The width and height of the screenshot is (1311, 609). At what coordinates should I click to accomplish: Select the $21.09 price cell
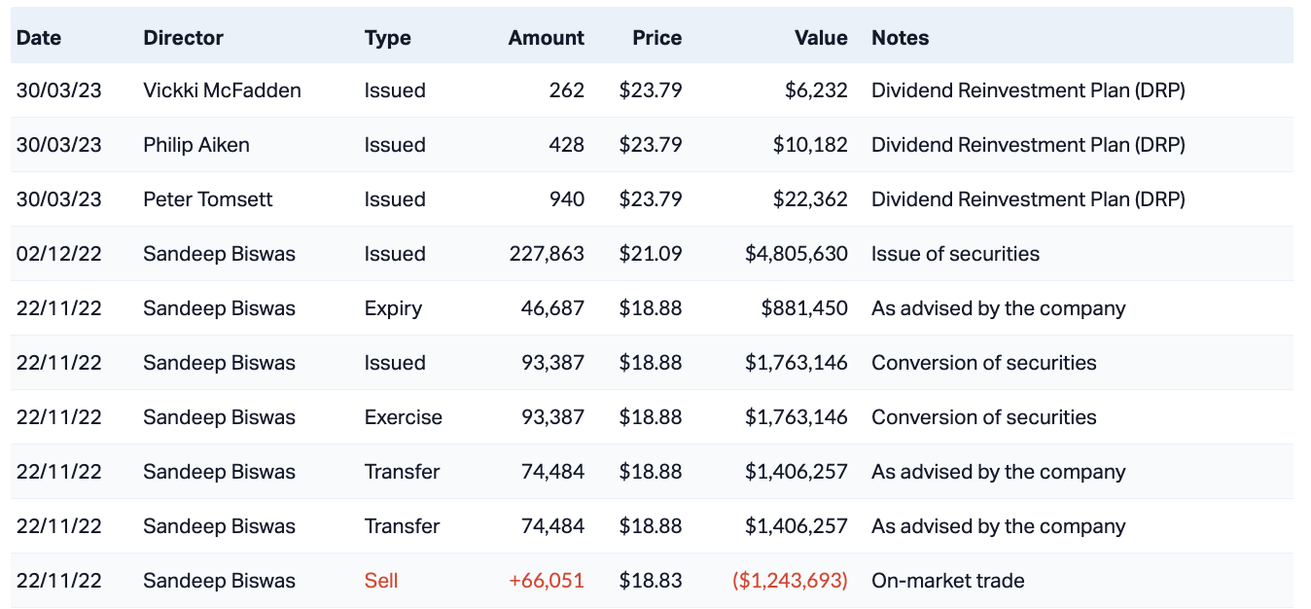point(650,254)
